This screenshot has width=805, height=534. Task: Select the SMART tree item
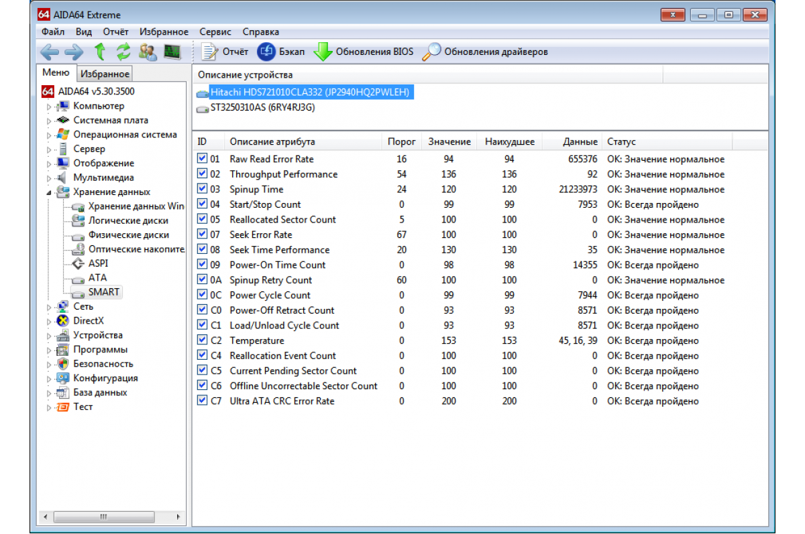[104, 292]
